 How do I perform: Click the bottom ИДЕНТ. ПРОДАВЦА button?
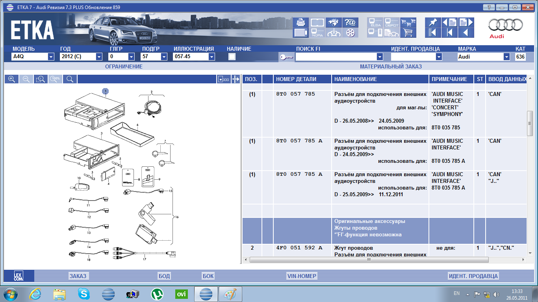point(473,276)
